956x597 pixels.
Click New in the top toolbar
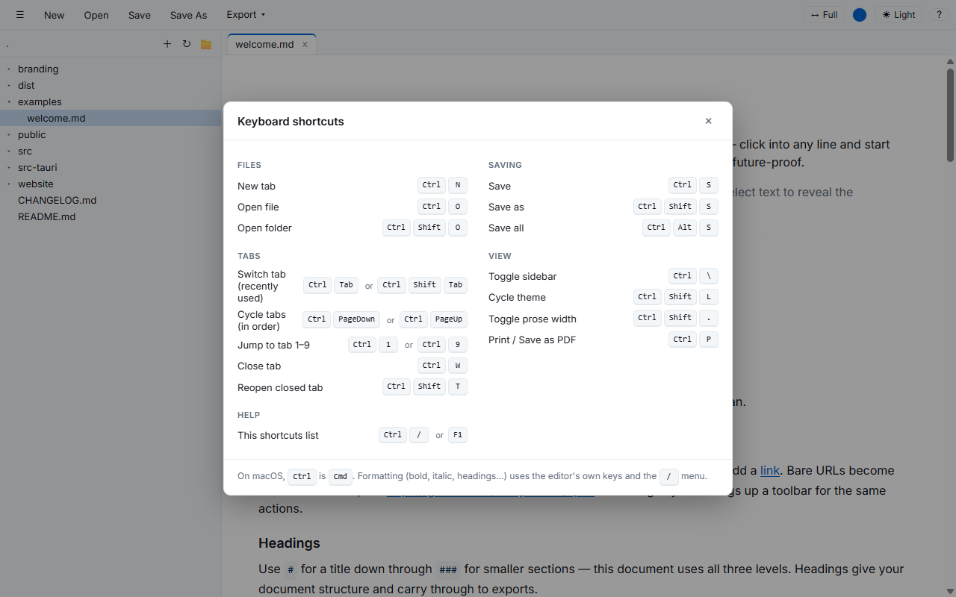[54, 15]
